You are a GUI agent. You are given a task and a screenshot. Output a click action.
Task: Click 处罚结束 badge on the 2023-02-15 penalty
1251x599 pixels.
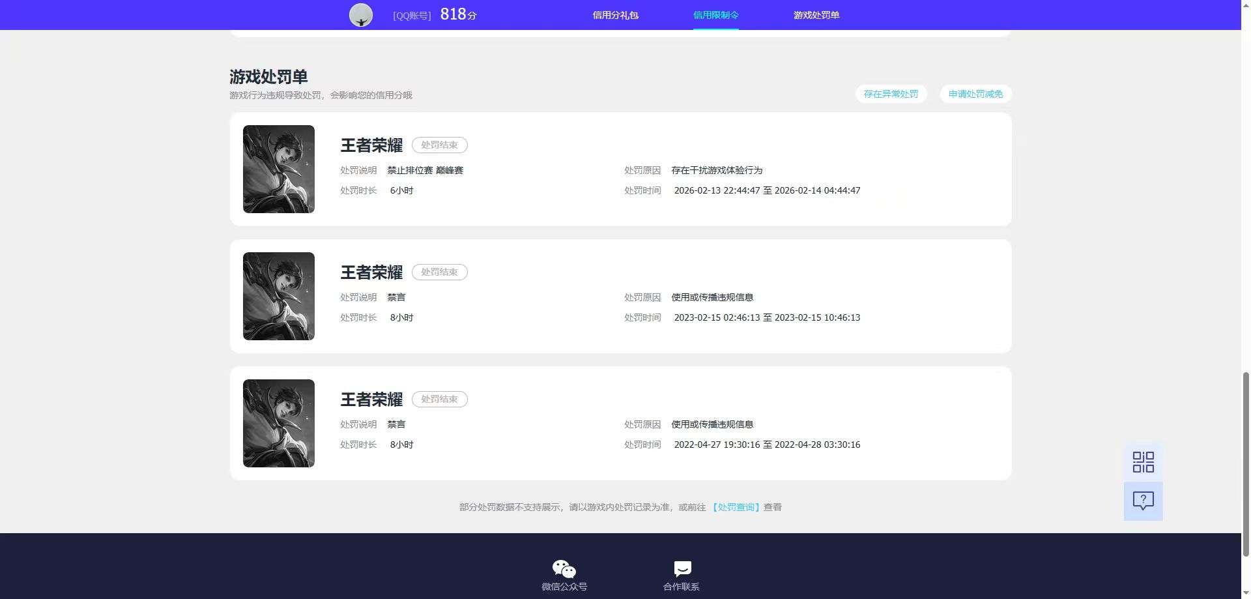click(439, 272)
